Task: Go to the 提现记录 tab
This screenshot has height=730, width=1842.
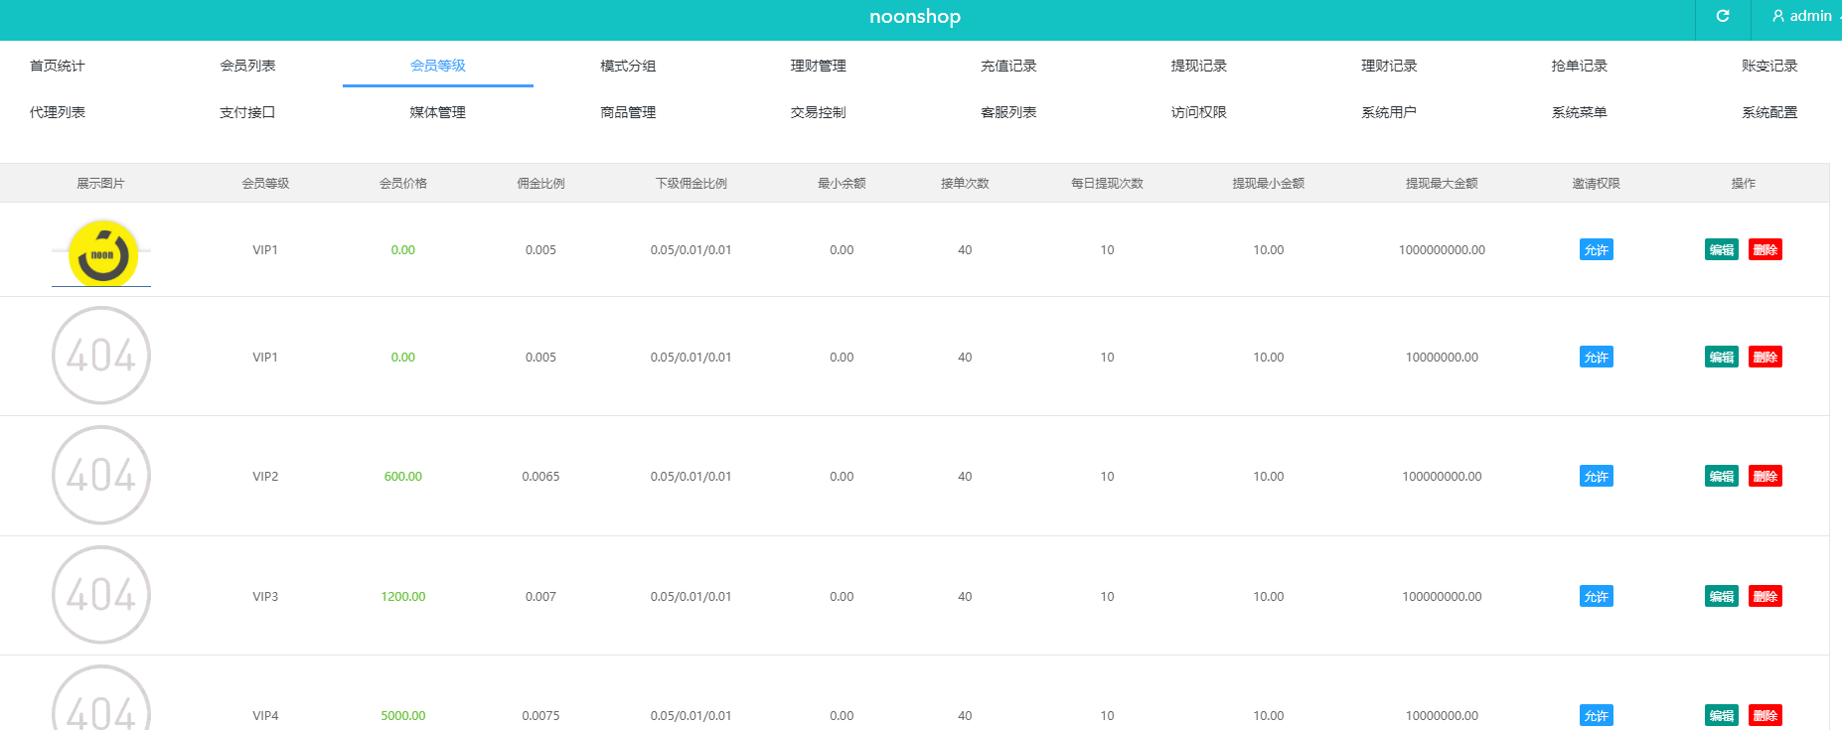Action: tap(1198, 66)
